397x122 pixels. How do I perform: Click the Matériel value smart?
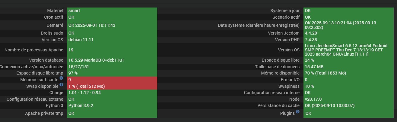(74, 11)
